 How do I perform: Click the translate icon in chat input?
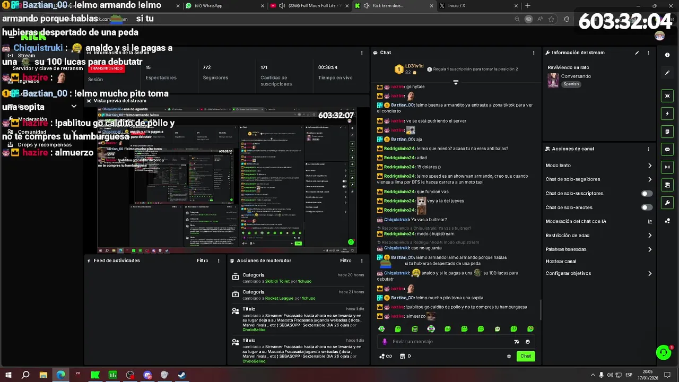tap(517, 342)
